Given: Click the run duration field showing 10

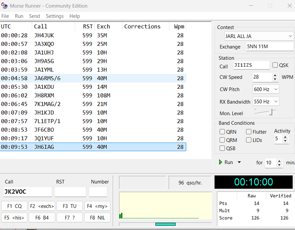Looking at the screenshot, I should (x=271, y=163).
